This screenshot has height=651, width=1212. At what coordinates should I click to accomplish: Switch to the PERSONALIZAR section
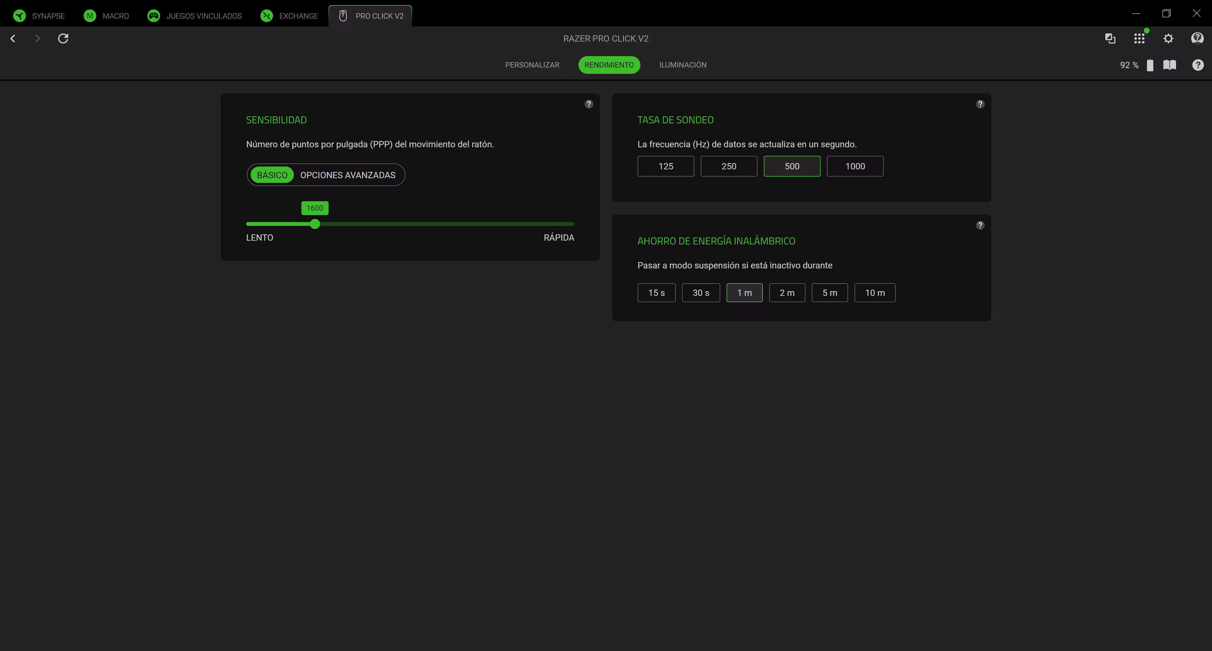pyautogui.click(x=532, y=65)
